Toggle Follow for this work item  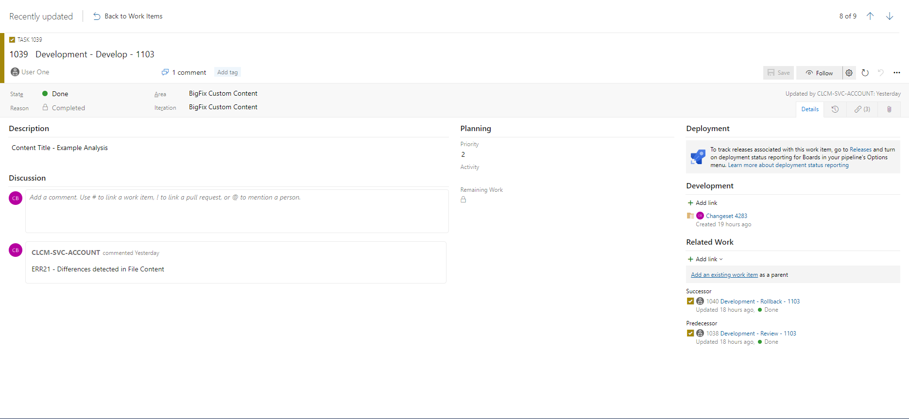(819, 73)
